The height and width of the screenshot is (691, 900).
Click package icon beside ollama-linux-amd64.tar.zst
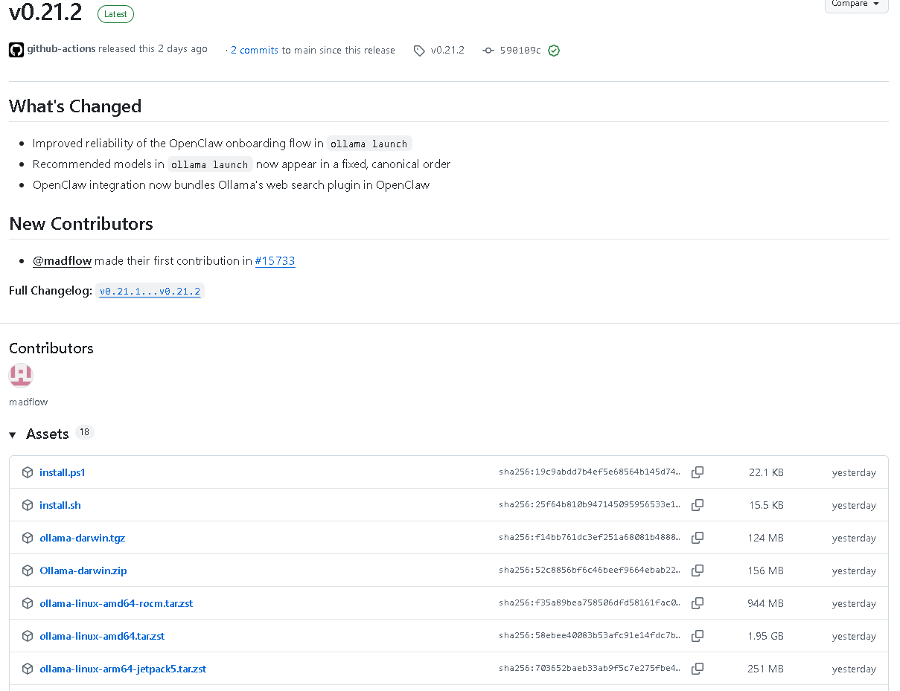(x=28, y=636)
